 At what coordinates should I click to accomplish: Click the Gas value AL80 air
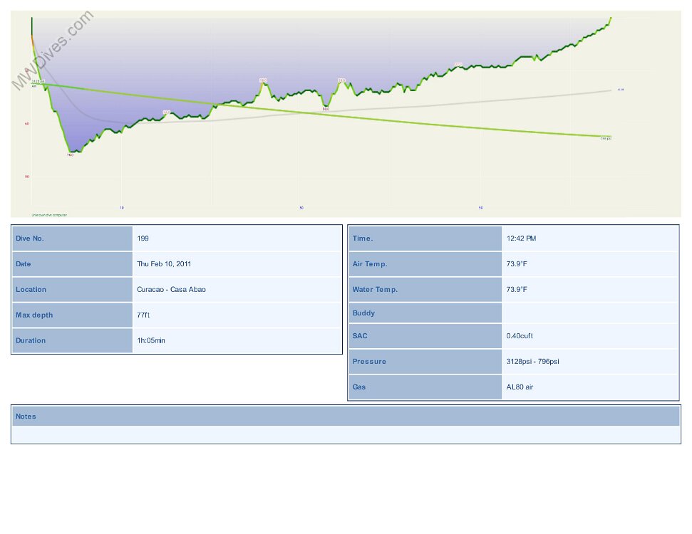(x=520, y=387)
